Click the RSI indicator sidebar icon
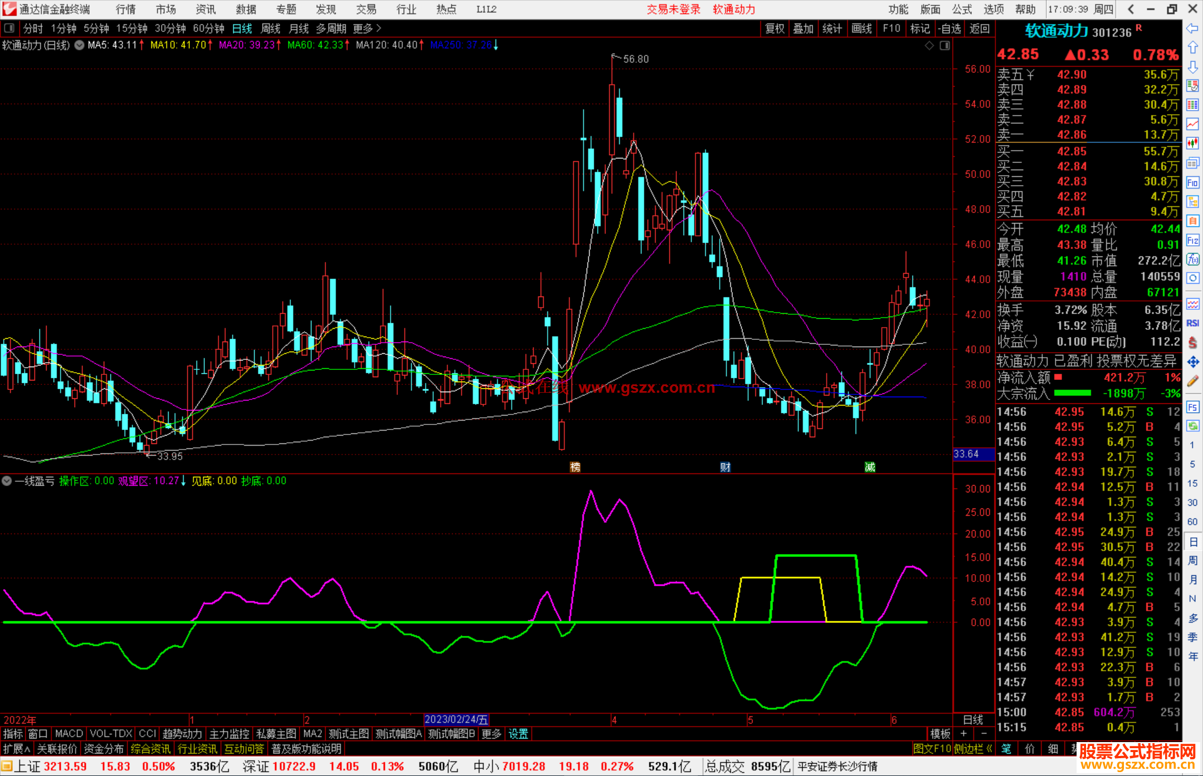The width and height of the screenshot is (1203, 776). [1192, 323]
